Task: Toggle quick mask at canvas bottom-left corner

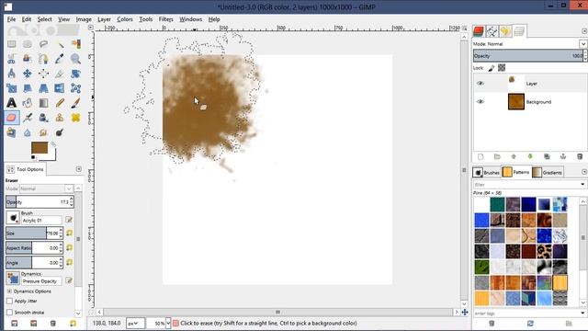Action: point(91,312)
